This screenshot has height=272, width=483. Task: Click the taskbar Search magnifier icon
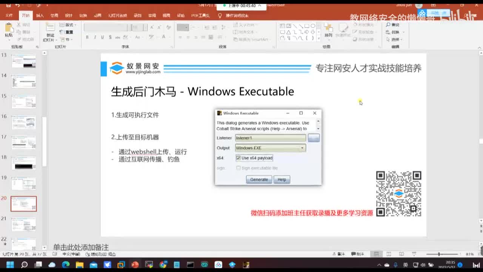[x=24, y=264]
